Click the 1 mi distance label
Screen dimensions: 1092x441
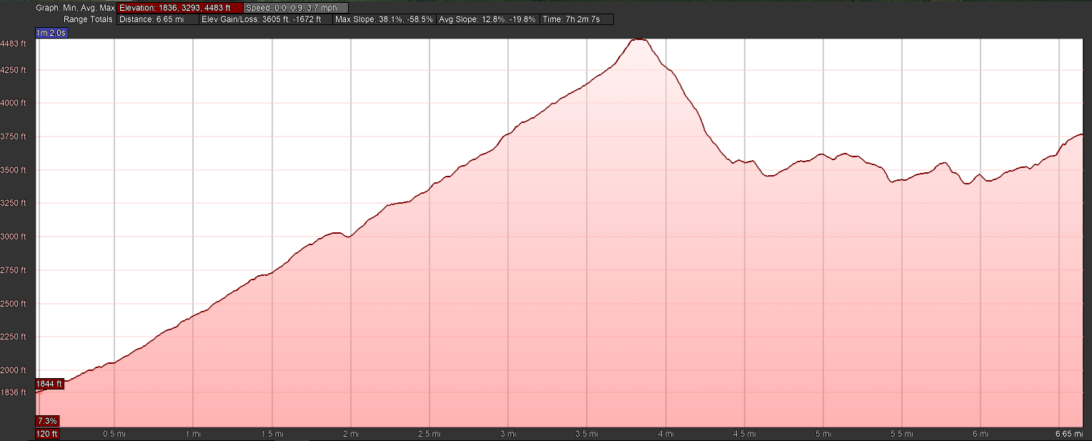(193, 434)
